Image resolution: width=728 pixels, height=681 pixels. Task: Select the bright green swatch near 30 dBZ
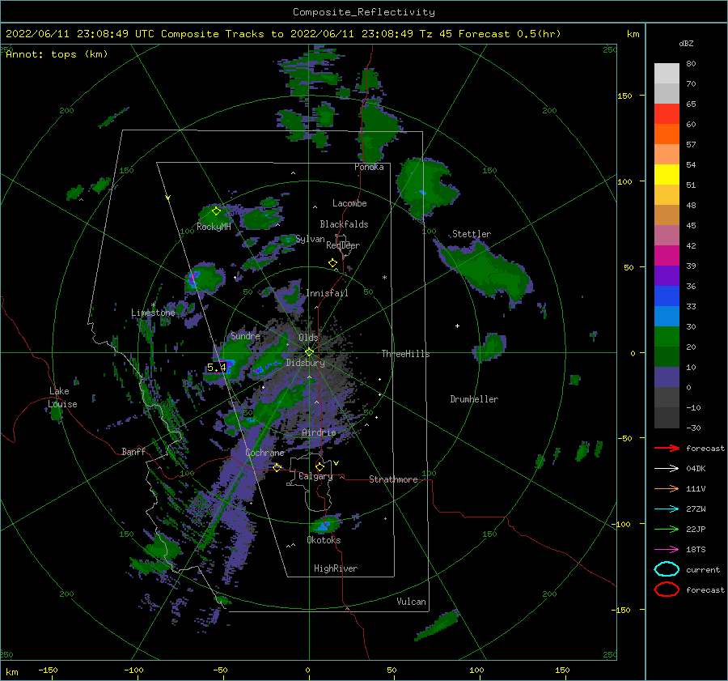coord(667,337)
